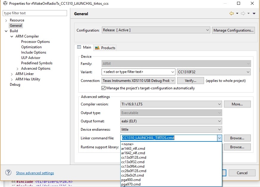The height and width of the screenshot is (187, 260).
Task: Choose cc13x0f128.cmd from the list
Action: 171,158
